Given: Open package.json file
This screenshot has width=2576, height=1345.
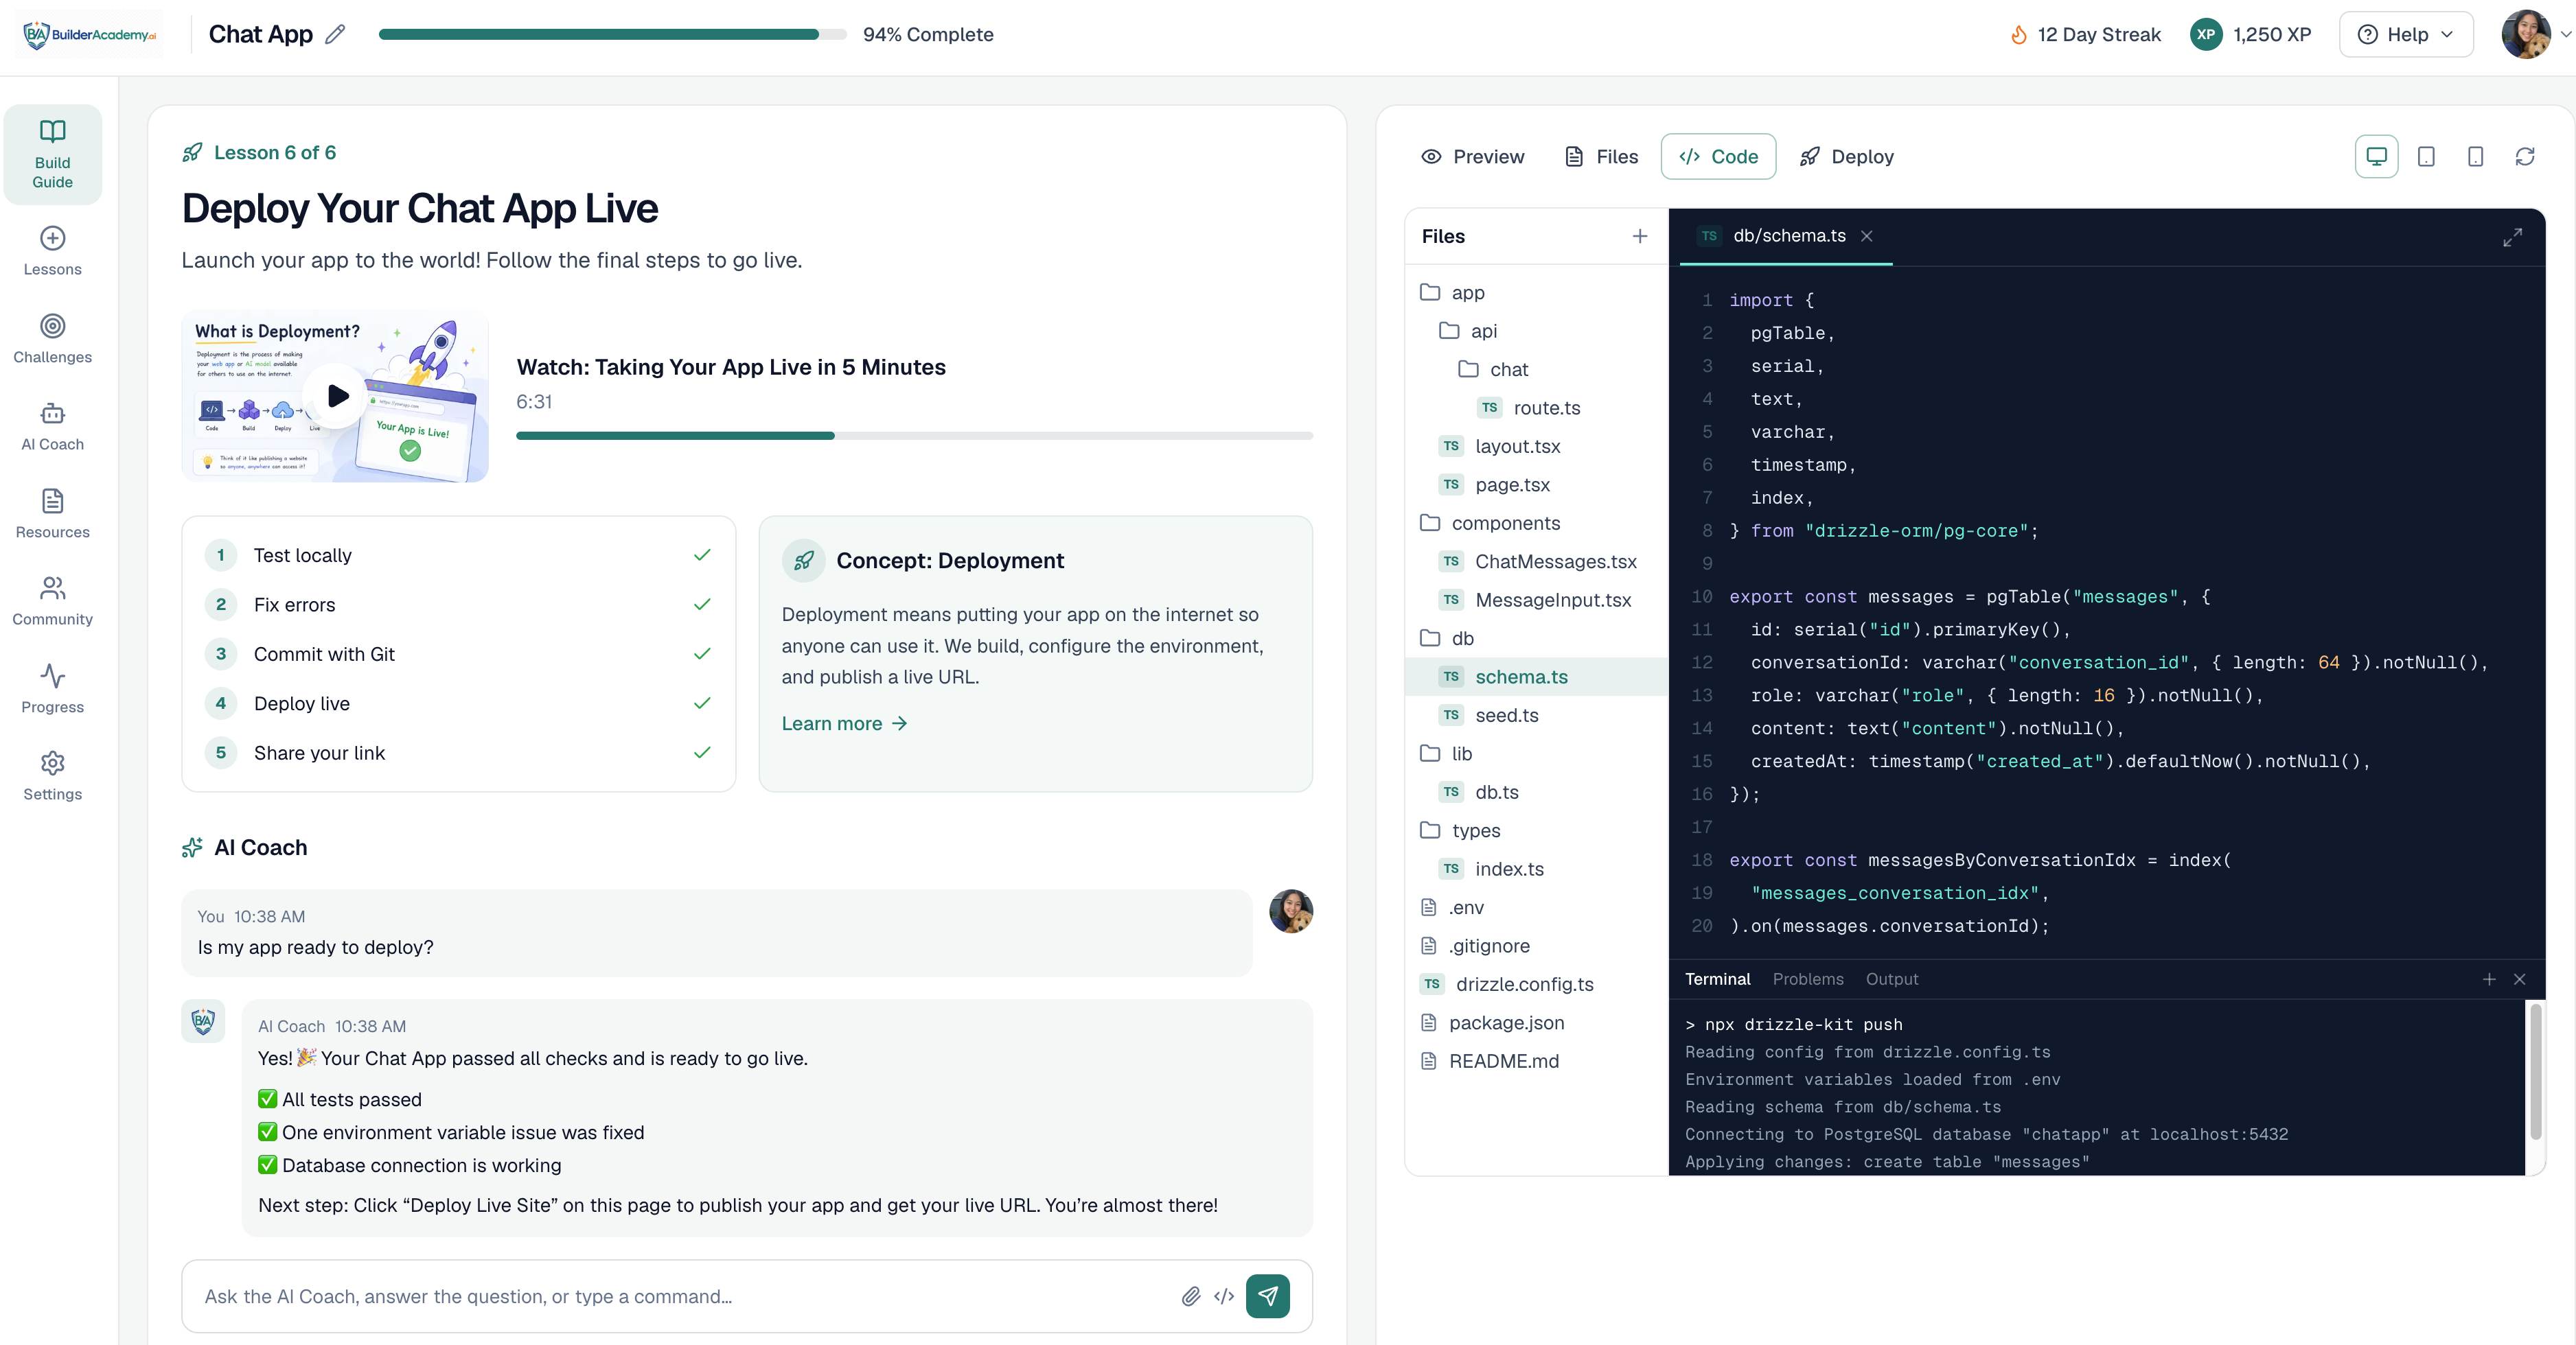Looking at the screenshot, I should click(1536, 1023).
